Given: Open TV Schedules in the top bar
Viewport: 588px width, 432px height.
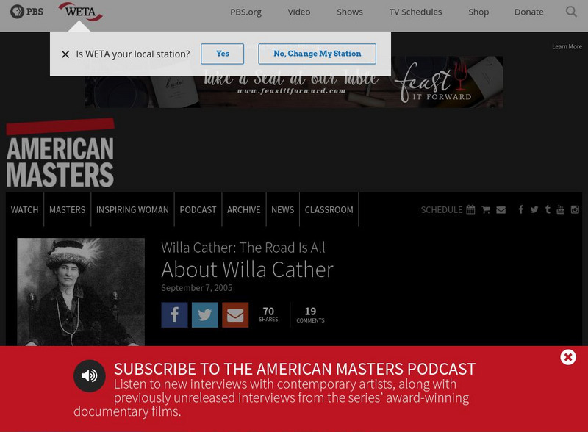Looking at the screenshot, I should [415, 12].
